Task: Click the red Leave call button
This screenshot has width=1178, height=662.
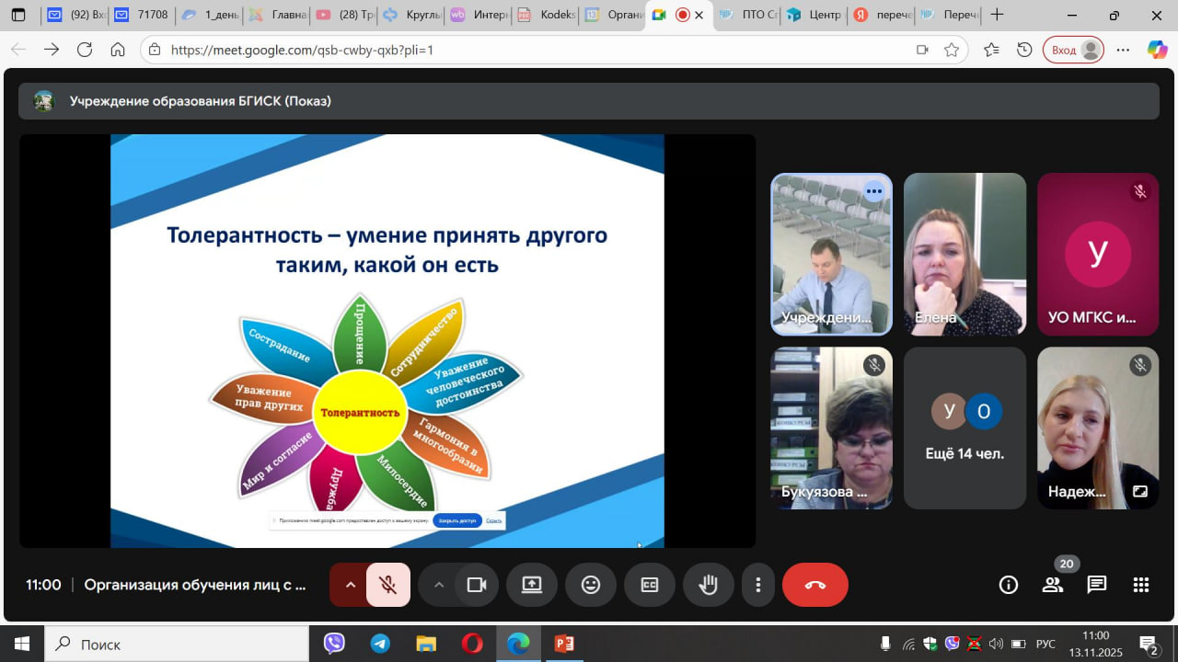Action: 814,585
